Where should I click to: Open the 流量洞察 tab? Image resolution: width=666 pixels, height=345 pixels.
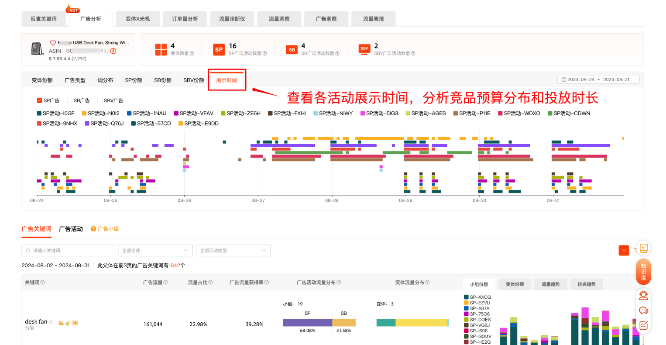pos(279,19)
